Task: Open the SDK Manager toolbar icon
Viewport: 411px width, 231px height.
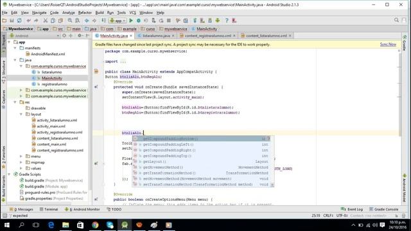Action: click(210, 21)
